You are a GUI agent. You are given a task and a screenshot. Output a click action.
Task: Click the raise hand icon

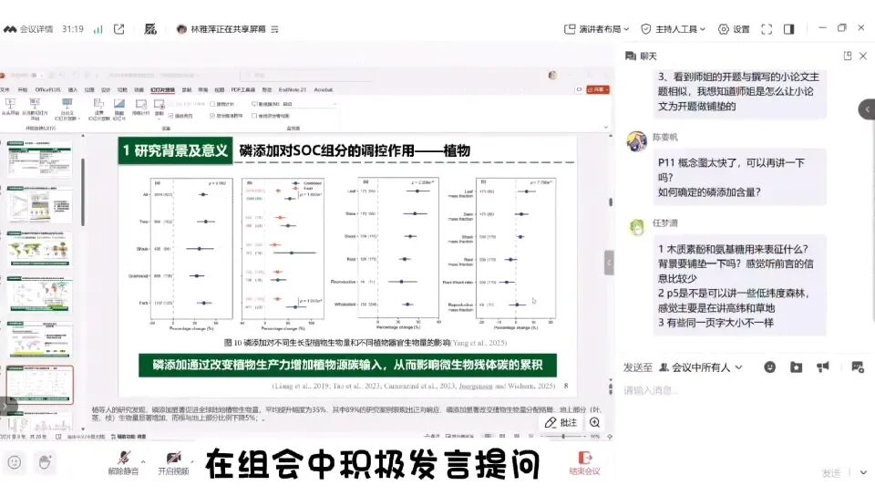[x=45, y=462]
